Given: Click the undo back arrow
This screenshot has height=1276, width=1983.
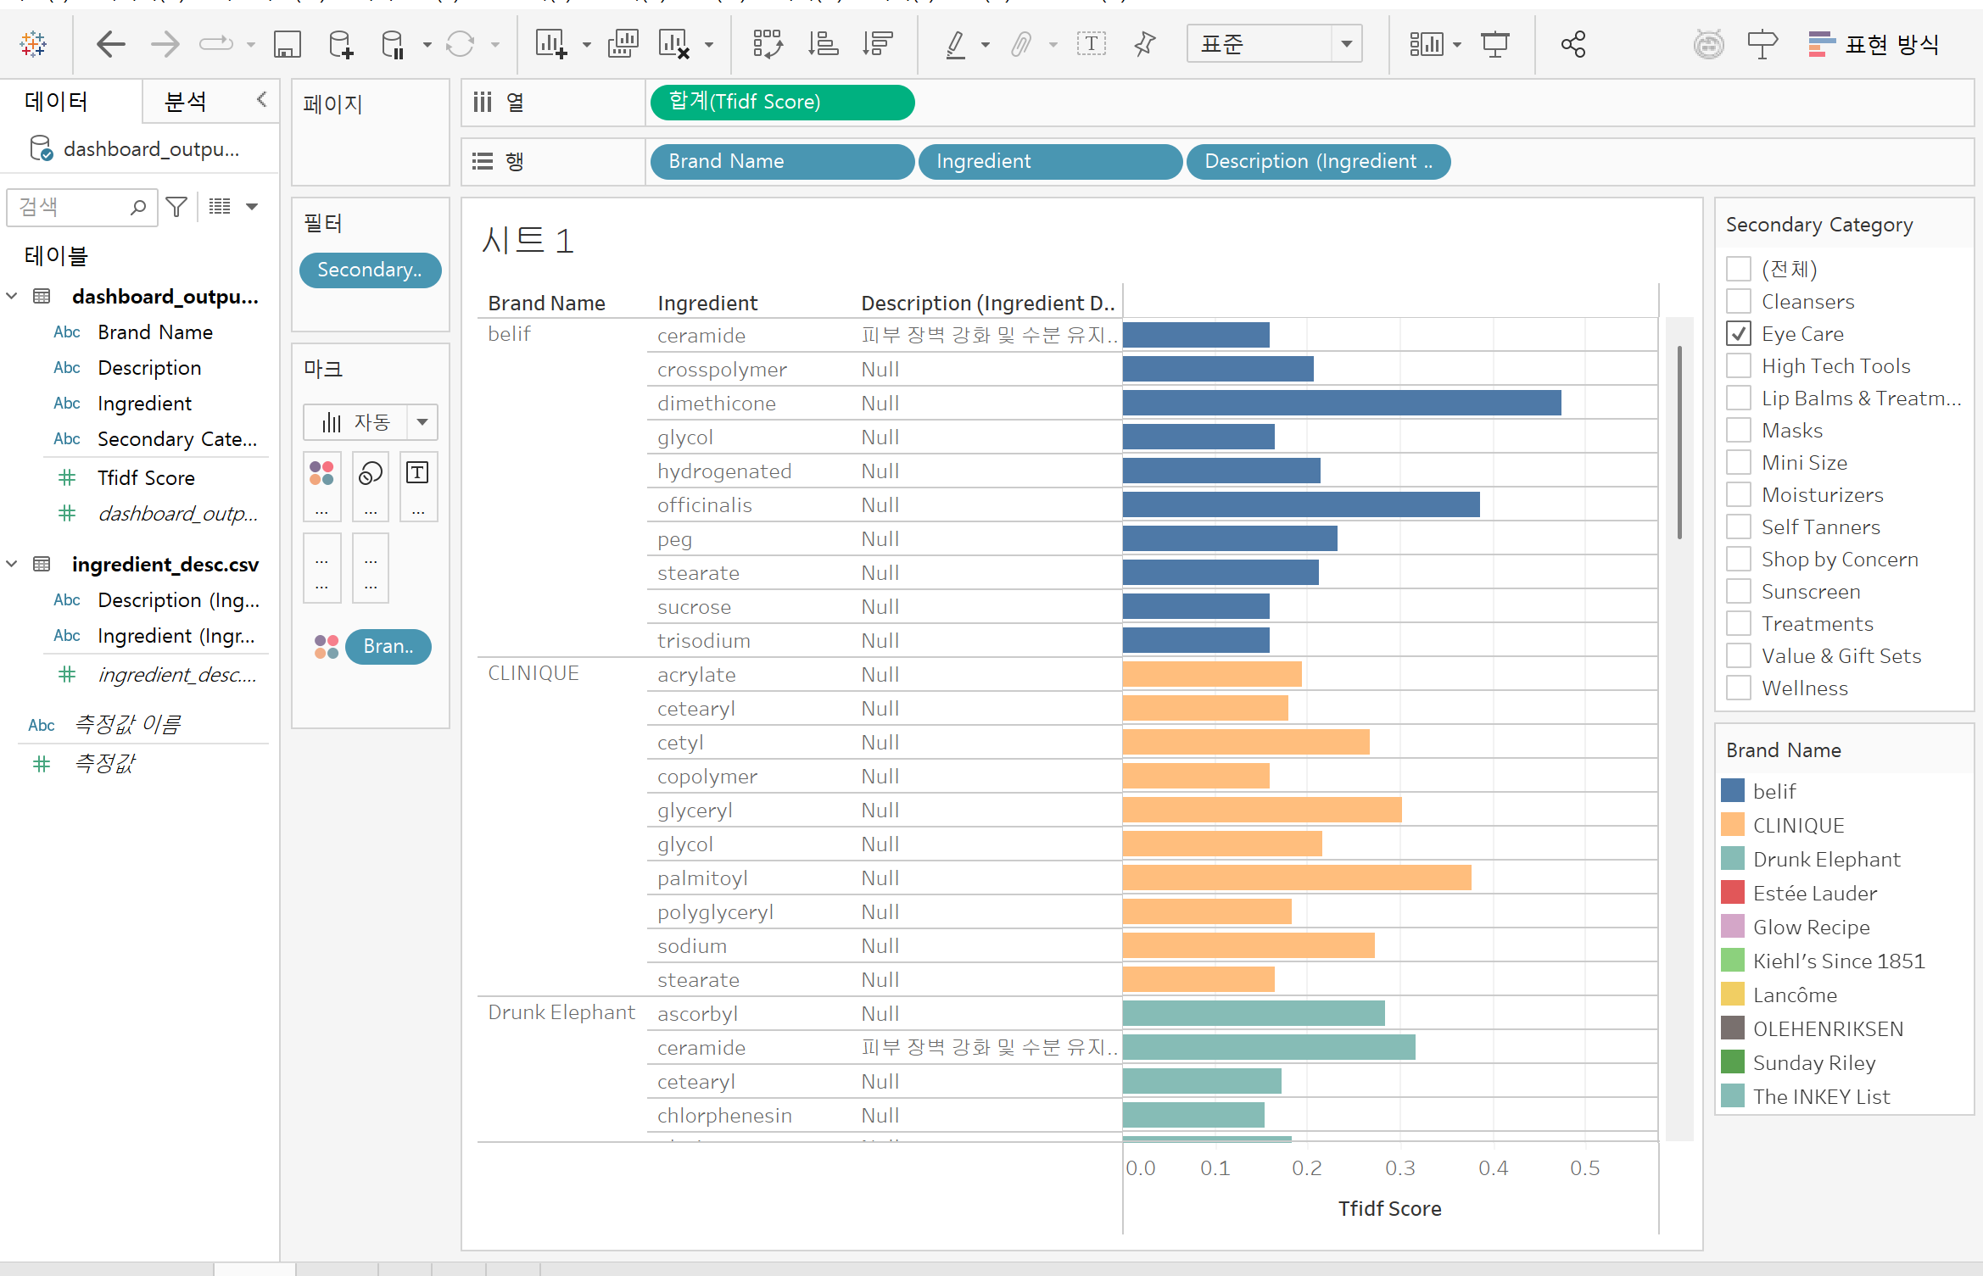Looking at the screenshot, I should (x=111, y=44).
